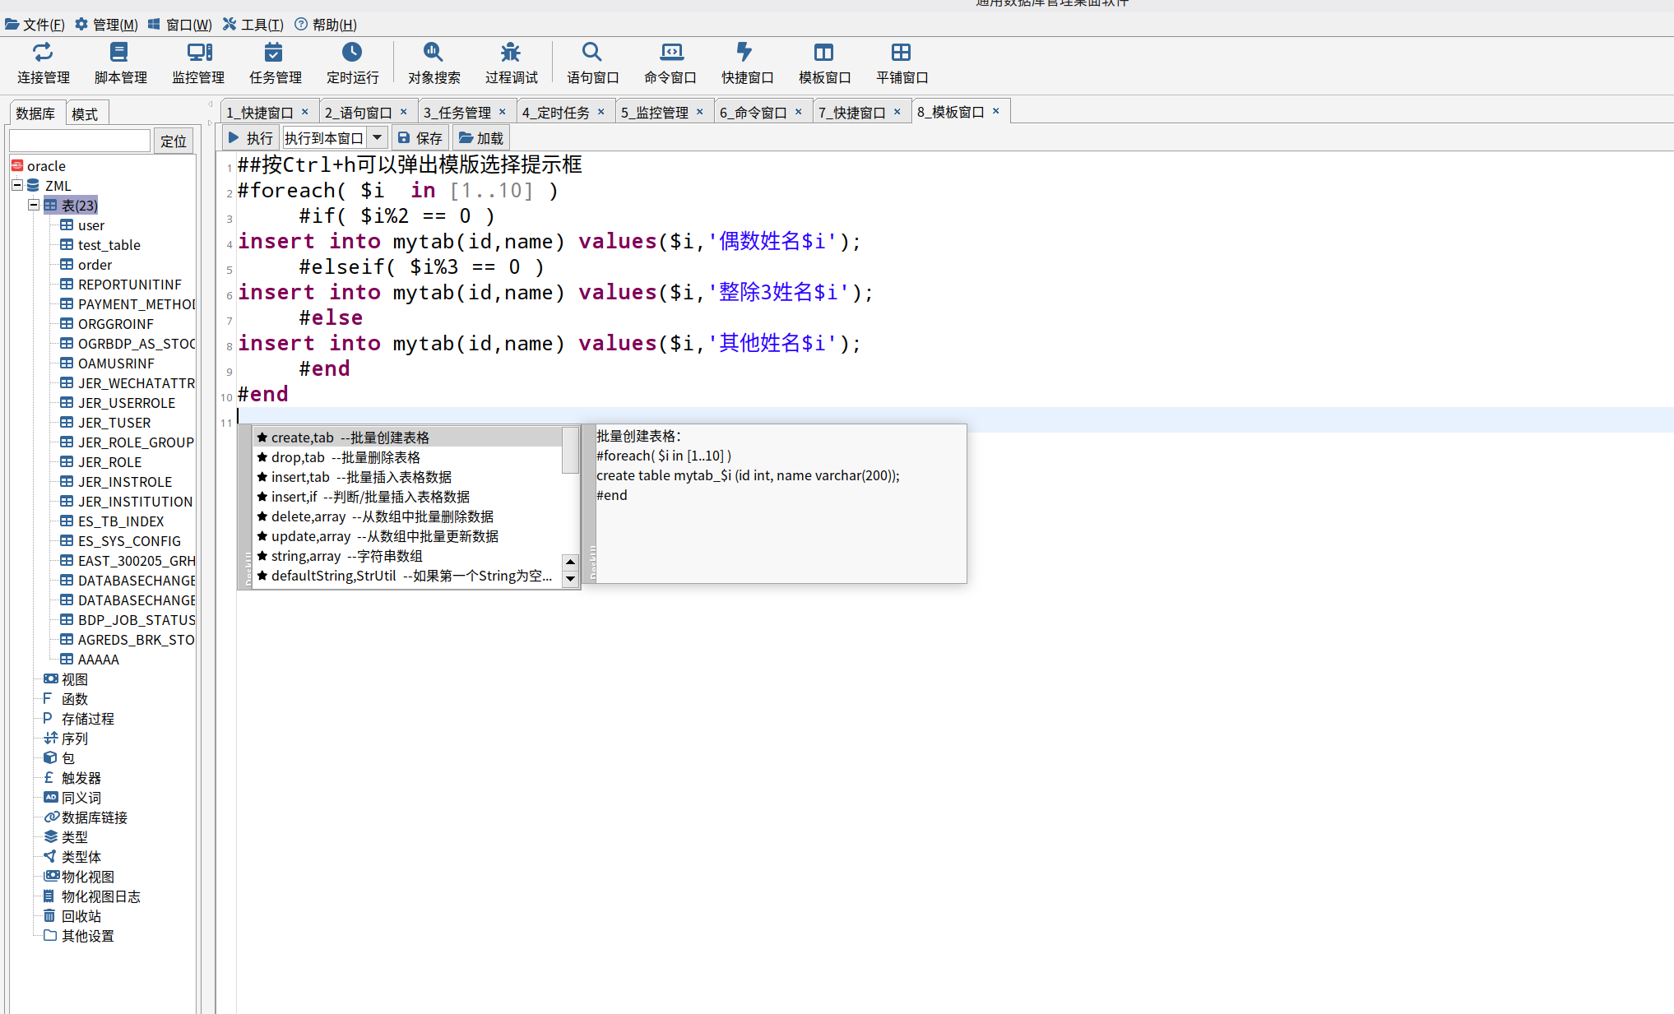Close the 5_监控管理 tab
The width and height of the screenshot is (1674, 1014).
700,112
